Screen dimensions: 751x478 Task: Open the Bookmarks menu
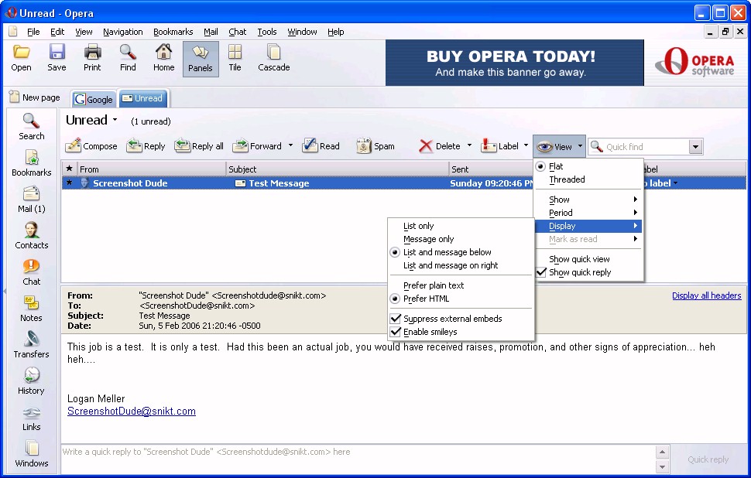coord(173,32)
